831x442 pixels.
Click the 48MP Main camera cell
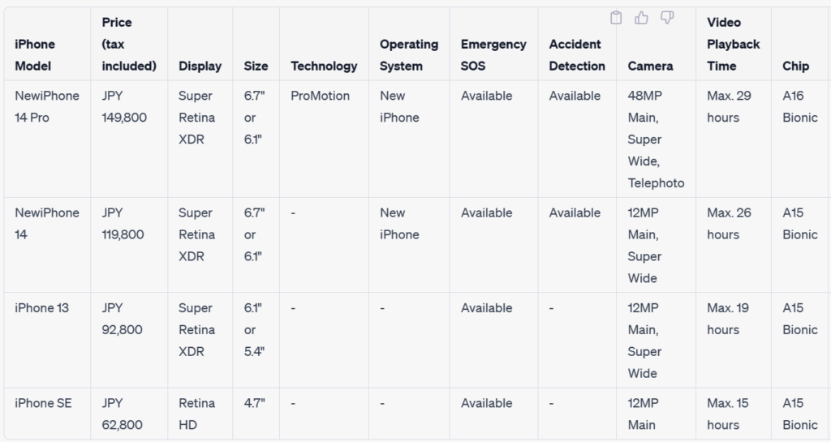[x=656, y=139]
